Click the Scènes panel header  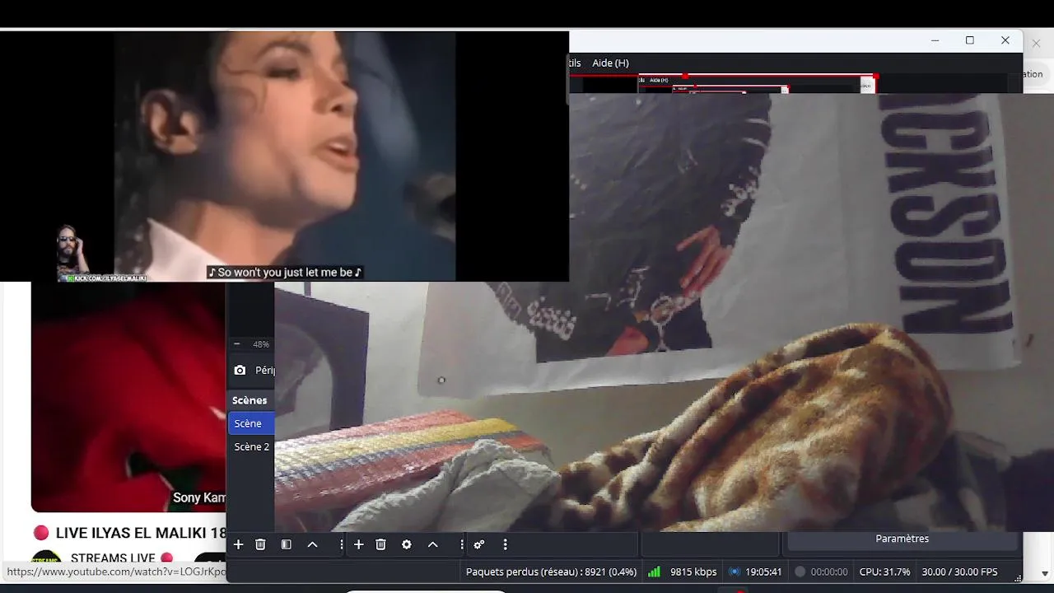point(250,400)
